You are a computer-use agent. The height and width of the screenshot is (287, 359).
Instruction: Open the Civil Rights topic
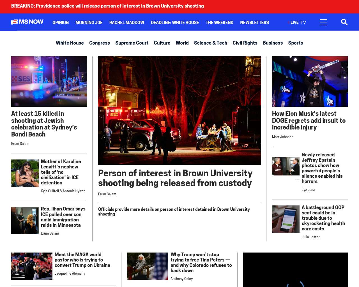pos(245,43)
